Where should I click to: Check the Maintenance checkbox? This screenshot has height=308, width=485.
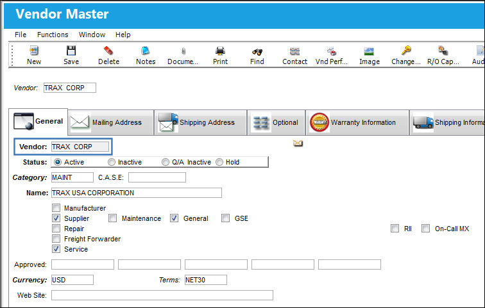pyautogui.click(x=113, y=218)
